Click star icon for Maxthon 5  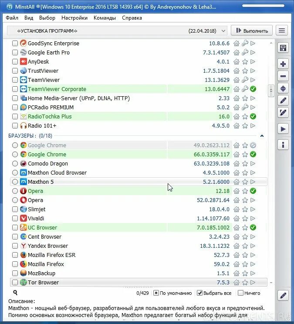[x=245, y=182]
